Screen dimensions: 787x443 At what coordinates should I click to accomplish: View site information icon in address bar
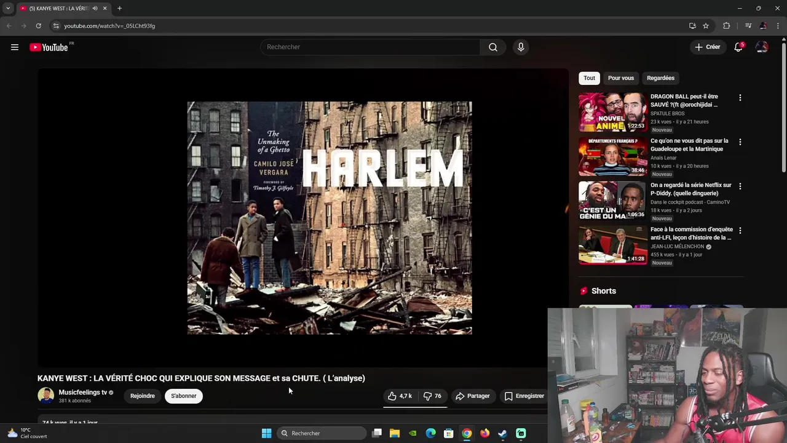(56, 26)
